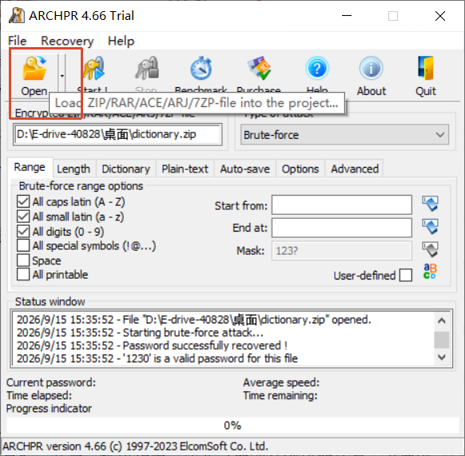Click the 'Starting brute-force attack...' log line

pos(140,333)
